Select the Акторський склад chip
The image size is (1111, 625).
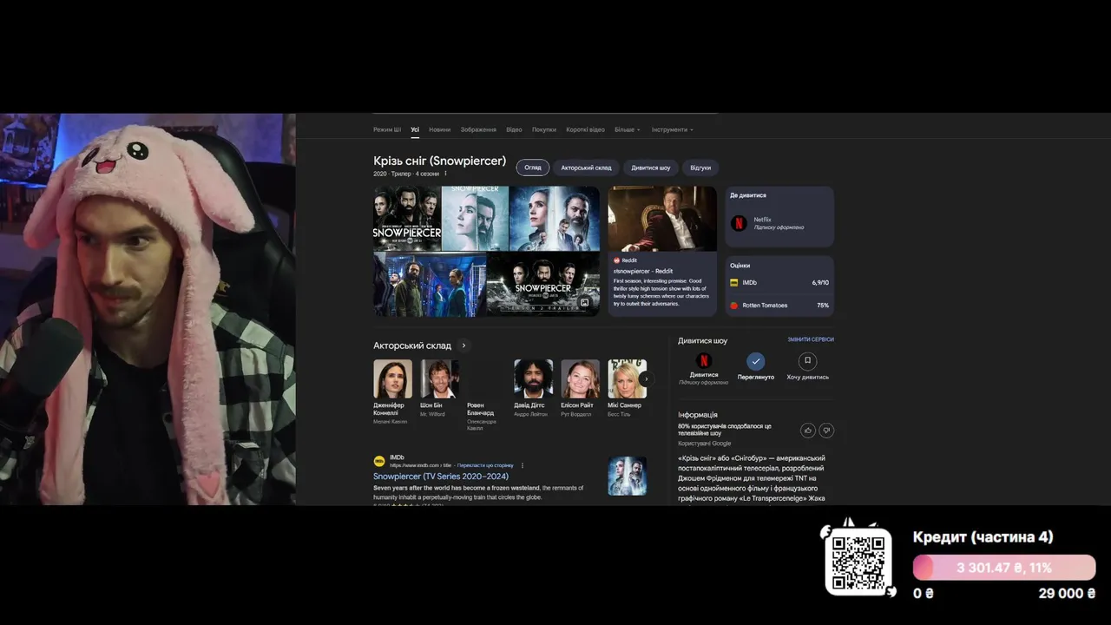[586, 168]
